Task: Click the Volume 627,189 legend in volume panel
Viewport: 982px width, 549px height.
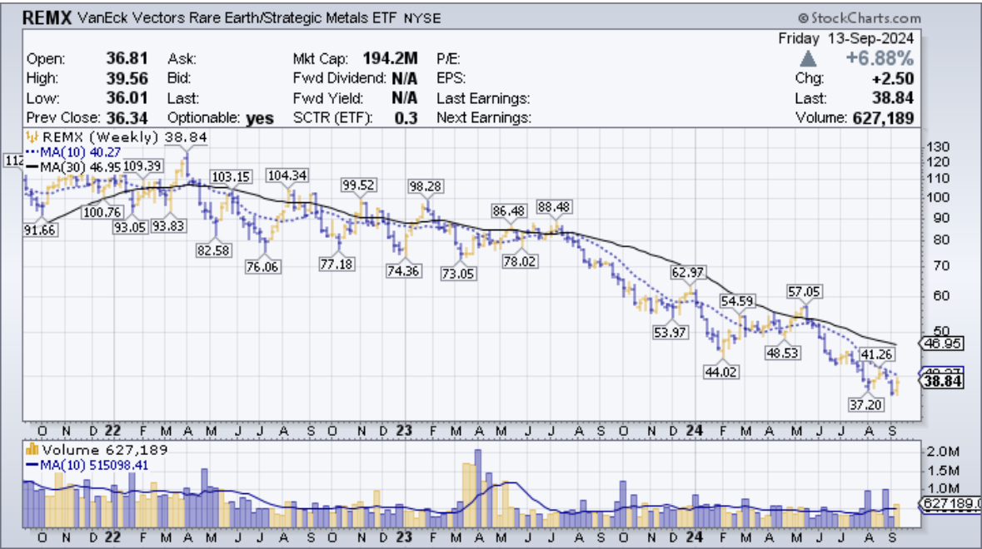Action: coord(97,449)
